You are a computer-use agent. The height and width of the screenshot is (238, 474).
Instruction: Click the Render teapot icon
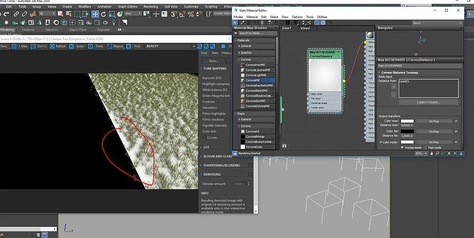[x=106, y=23]
